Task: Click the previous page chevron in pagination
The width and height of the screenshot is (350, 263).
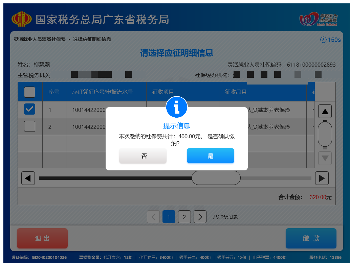Action: point(153,217)
